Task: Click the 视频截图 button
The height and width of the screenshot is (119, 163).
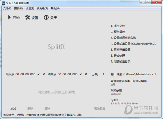Action: click(100, 108)
